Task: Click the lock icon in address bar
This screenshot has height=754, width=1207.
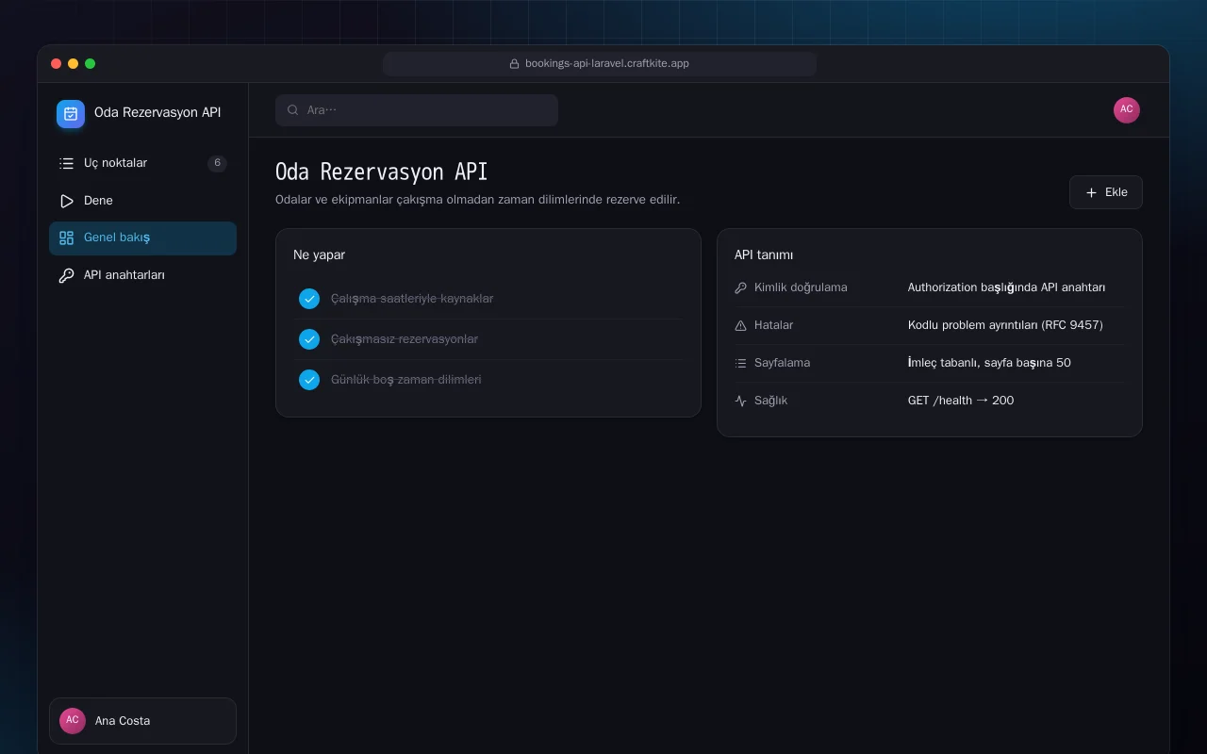Action: point(515,64)
